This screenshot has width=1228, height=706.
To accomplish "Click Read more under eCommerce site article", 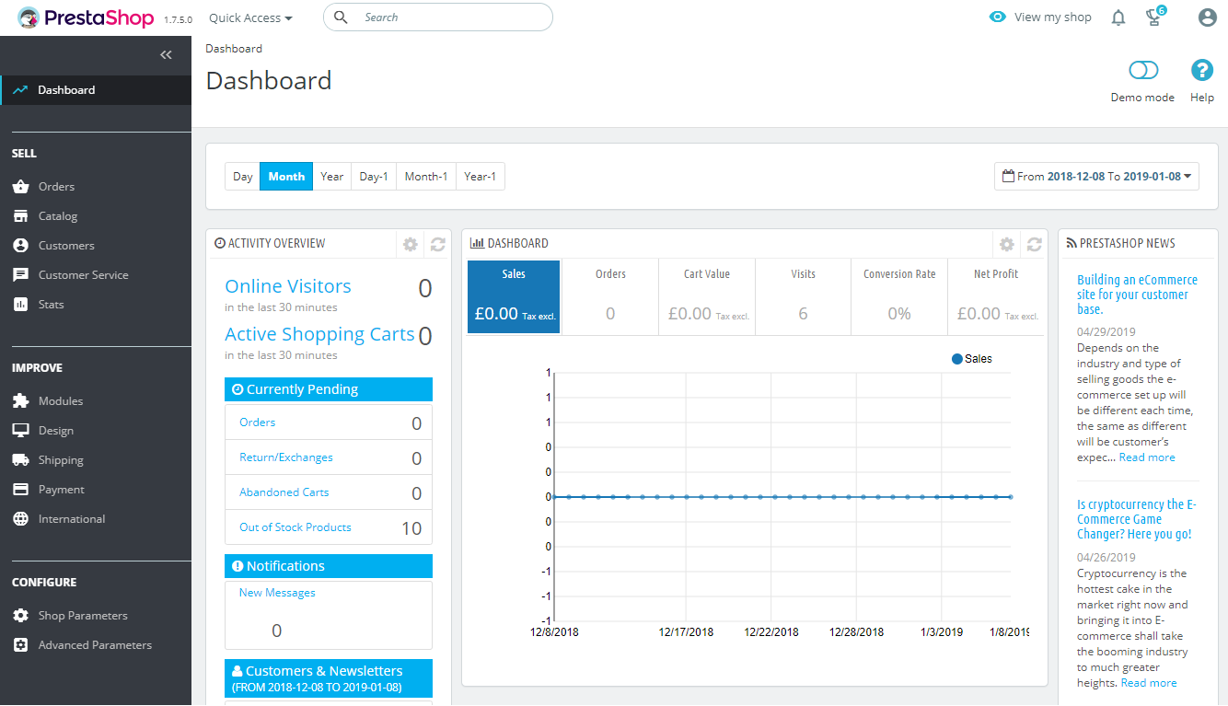I will click(x=1147, y=457).
